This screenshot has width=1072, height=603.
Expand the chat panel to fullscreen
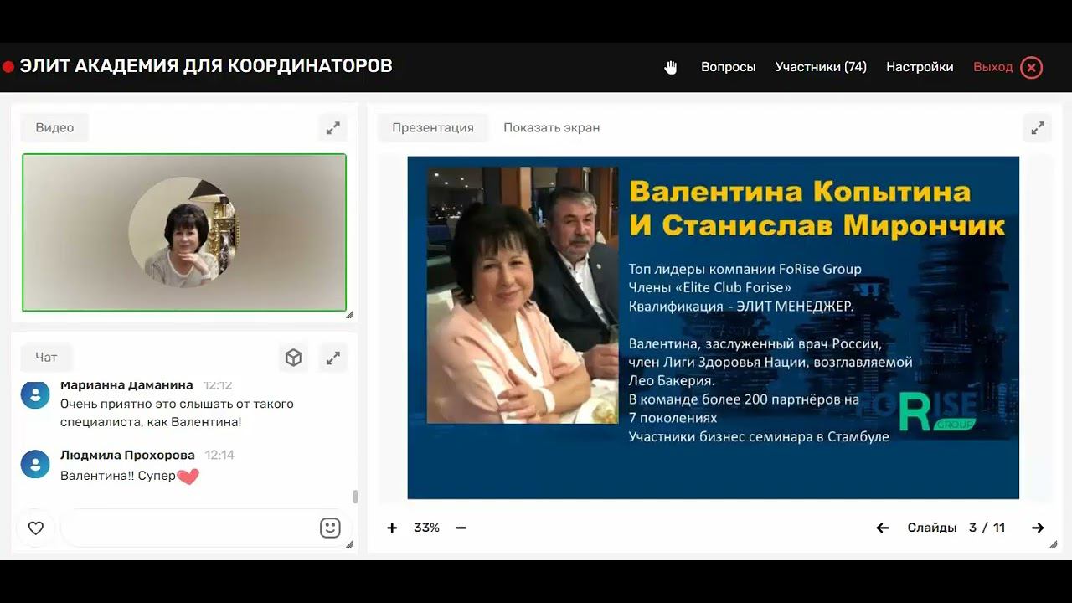point(333,358)
